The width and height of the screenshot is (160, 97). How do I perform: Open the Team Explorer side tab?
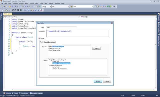(159, 27)
